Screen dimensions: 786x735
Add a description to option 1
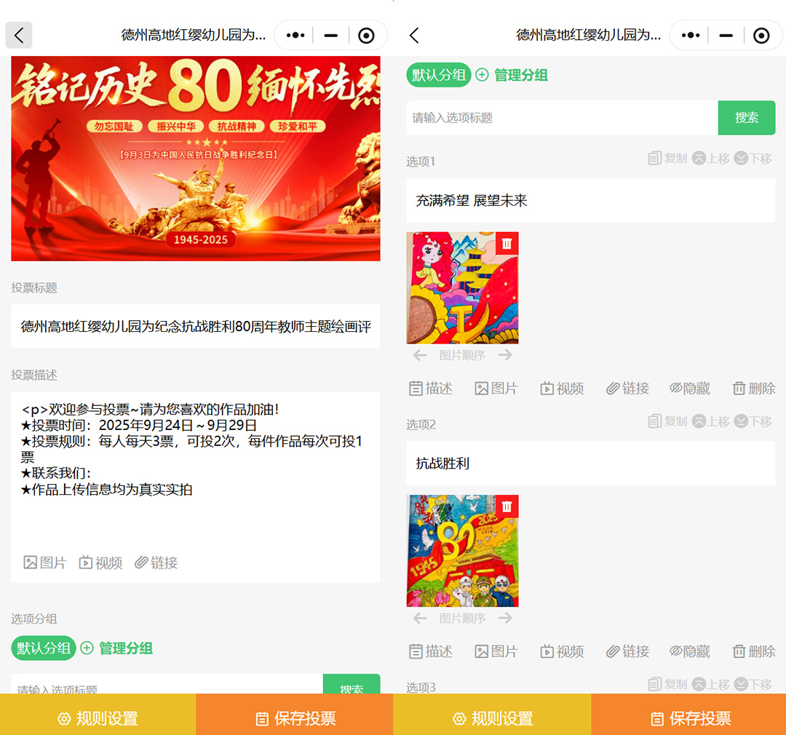pyautogui.click(x=431, y=389)
